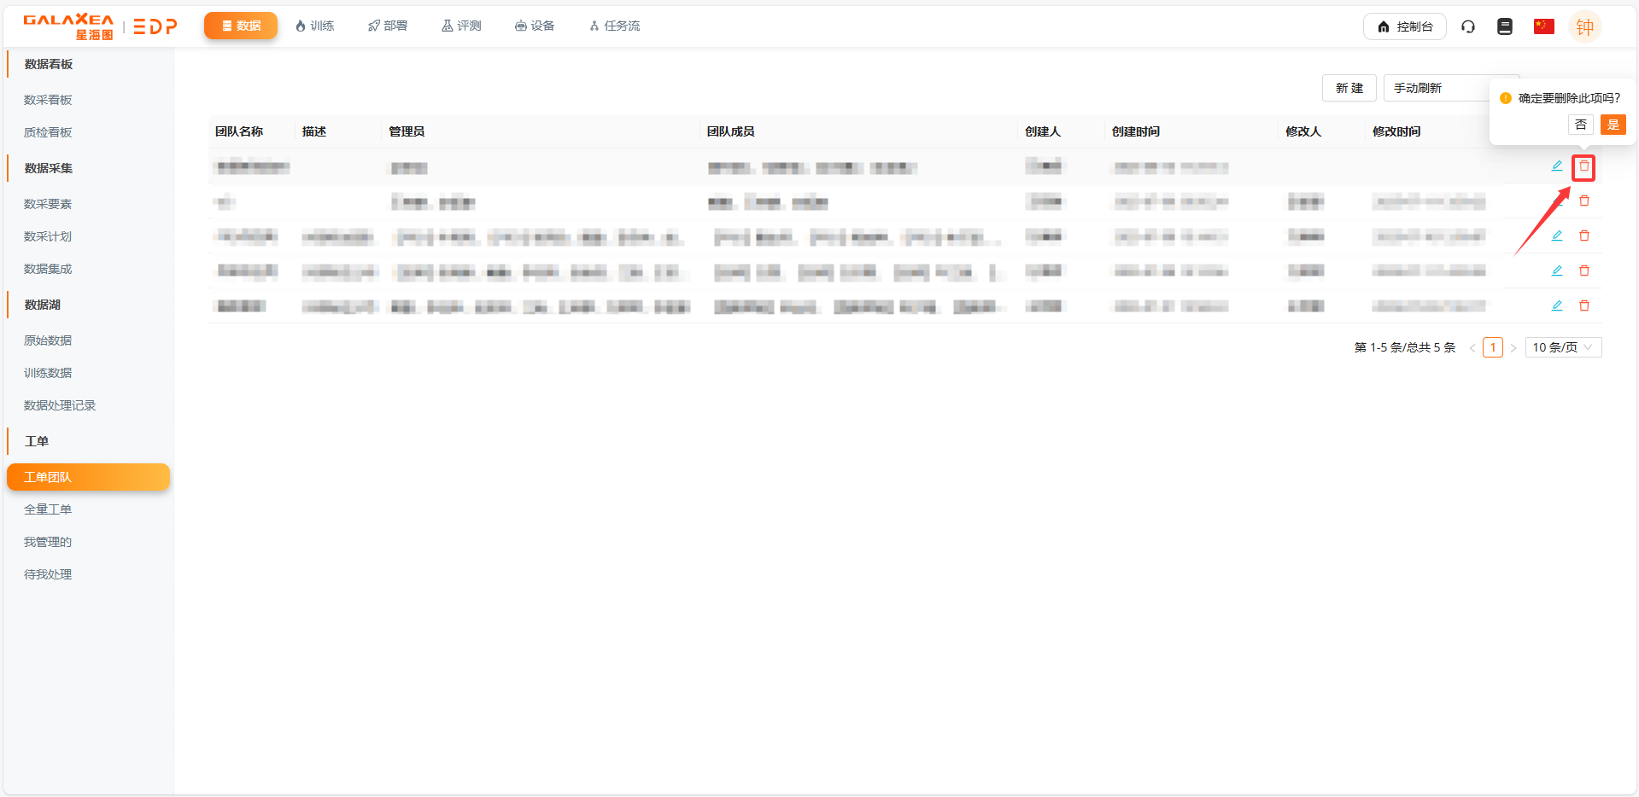Image resolution: width=1639 pixels, height=797 pixels.
Task: Select 数采看板 in the sidebar
Action: 48,100
